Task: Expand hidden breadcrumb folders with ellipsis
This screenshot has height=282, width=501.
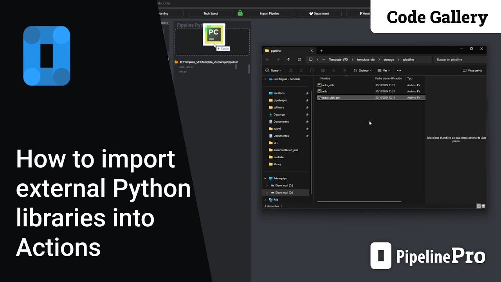Action: 324,60
